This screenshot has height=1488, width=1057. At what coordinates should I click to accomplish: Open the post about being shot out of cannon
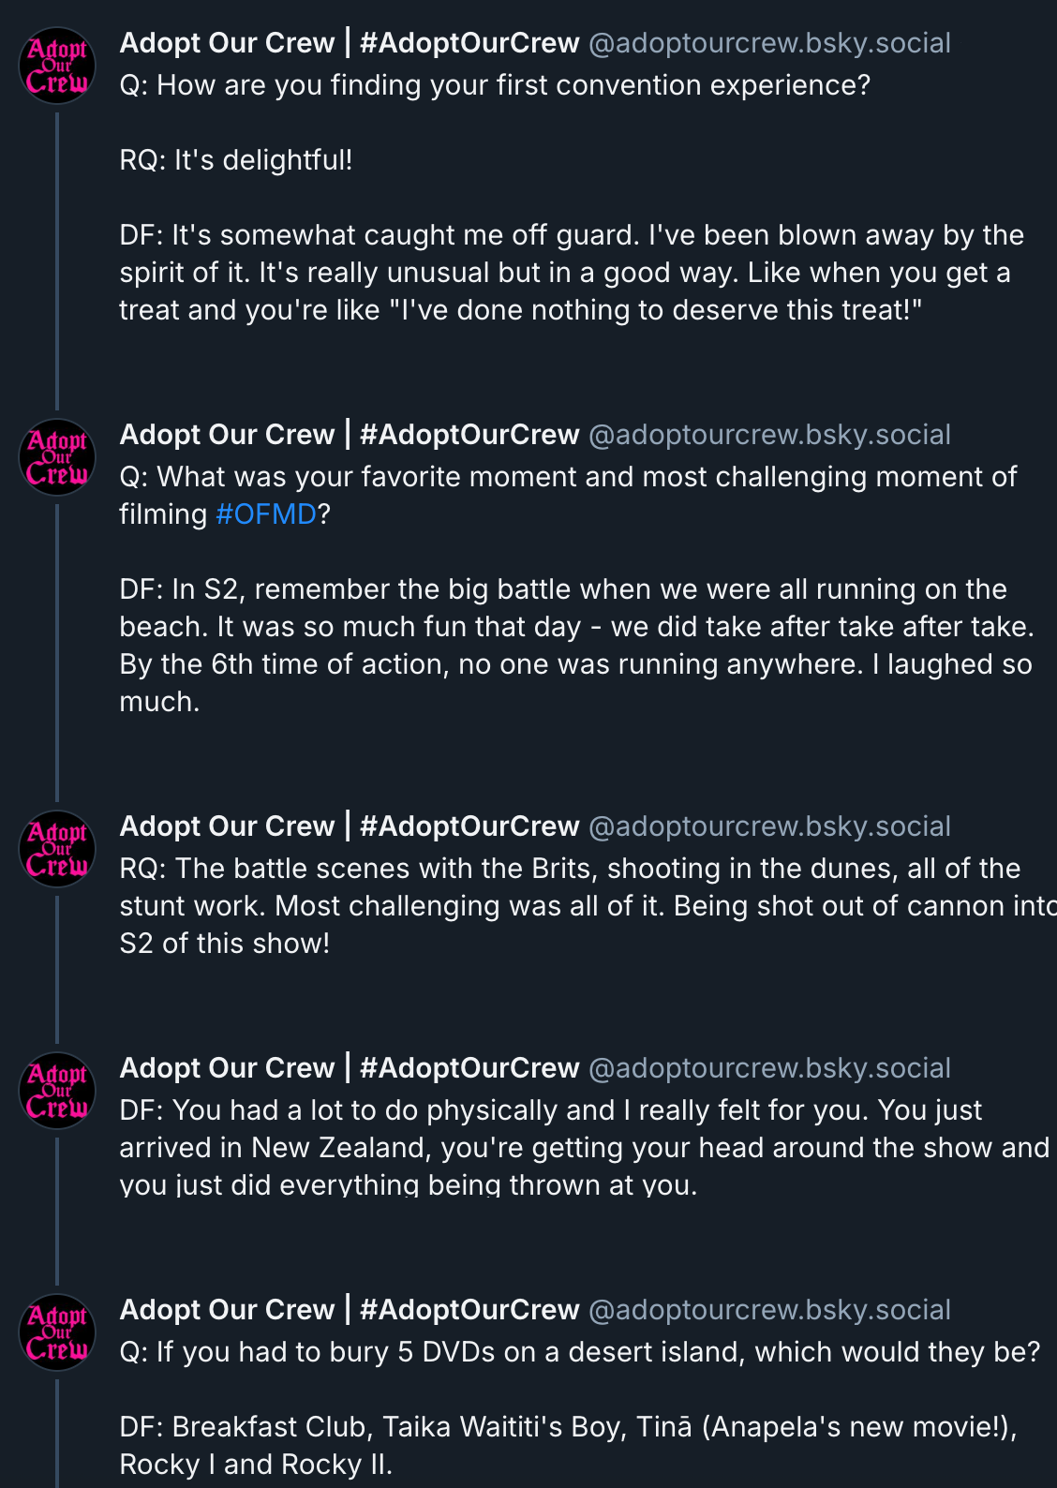[562, 906]
